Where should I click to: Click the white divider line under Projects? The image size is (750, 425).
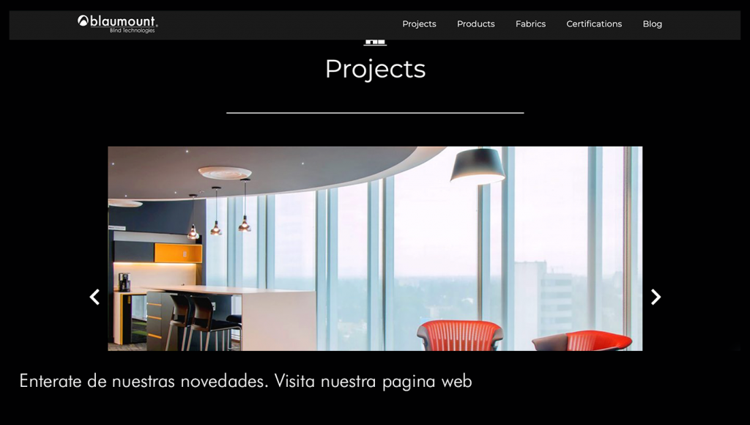coord(375,113)
